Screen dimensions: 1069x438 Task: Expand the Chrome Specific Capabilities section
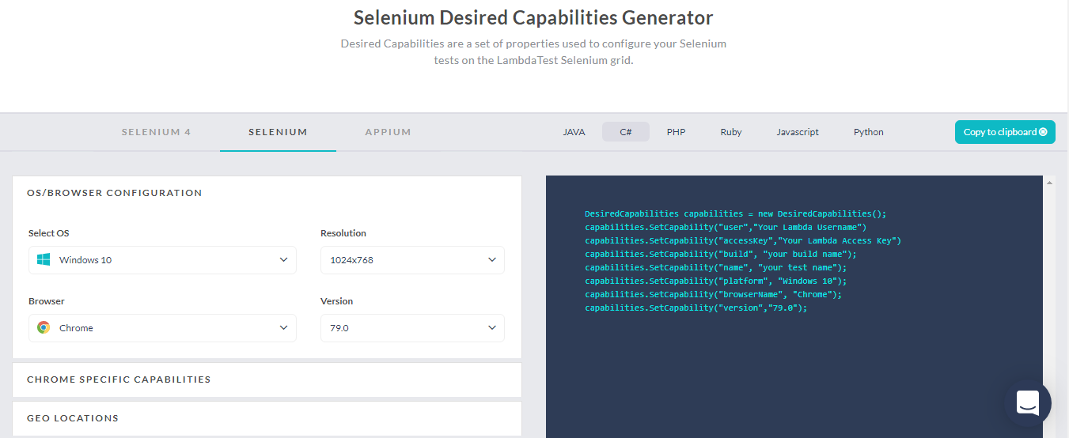[119, 379]
